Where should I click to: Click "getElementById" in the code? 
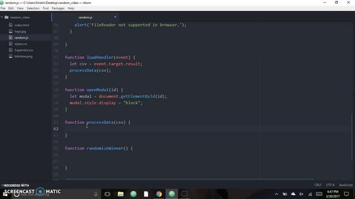(x=138, y=96)
